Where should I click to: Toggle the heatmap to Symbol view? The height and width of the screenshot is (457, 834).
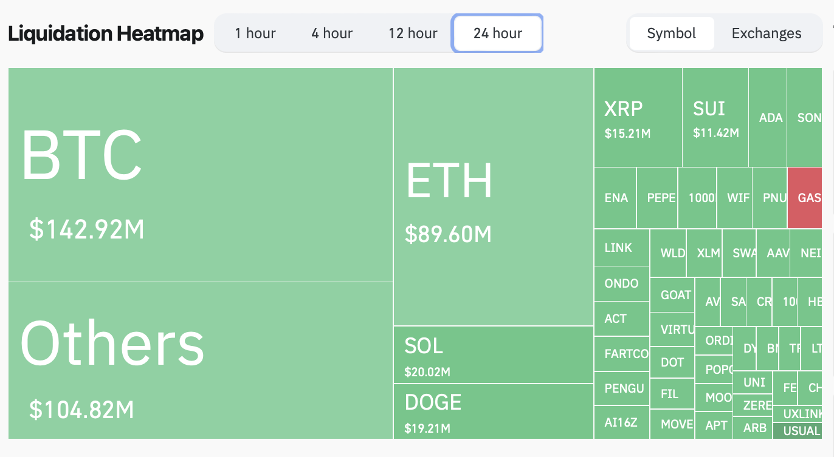pos(671,33)
